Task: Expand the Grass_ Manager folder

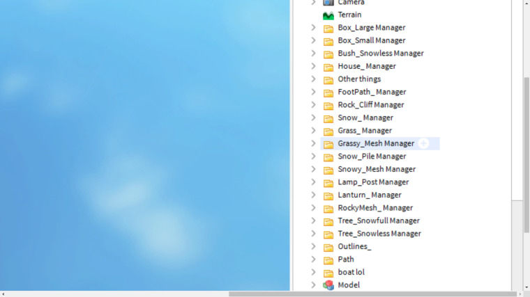Action: point(313,131)
